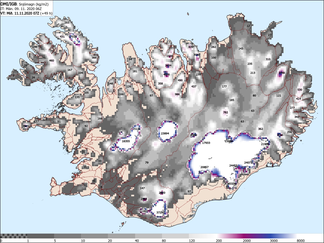Click the snow value "3040"
324x243 pixels.
pyautogui.click(x=197, y=55)
